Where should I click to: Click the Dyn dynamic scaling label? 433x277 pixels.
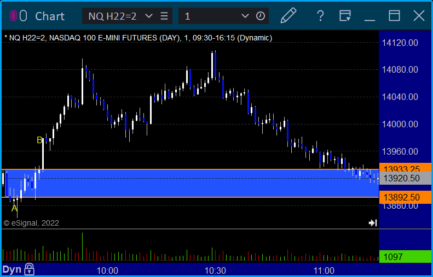[12, 269]
